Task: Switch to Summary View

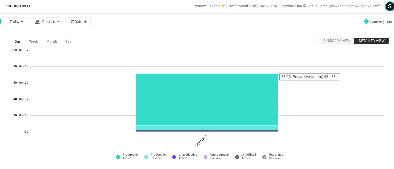Action: [x=337, y=41]
